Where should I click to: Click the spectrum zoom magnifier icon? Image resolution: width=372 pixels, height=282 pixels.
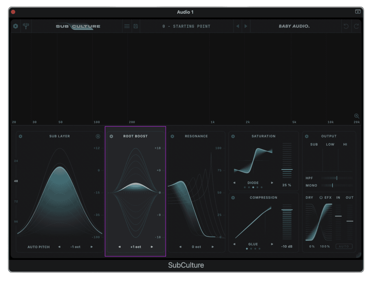pyautogui.click(x=357, y=116)
